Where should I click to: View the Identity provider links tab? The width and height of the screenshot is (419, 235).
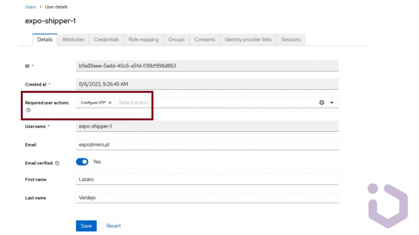click(248, 39)
